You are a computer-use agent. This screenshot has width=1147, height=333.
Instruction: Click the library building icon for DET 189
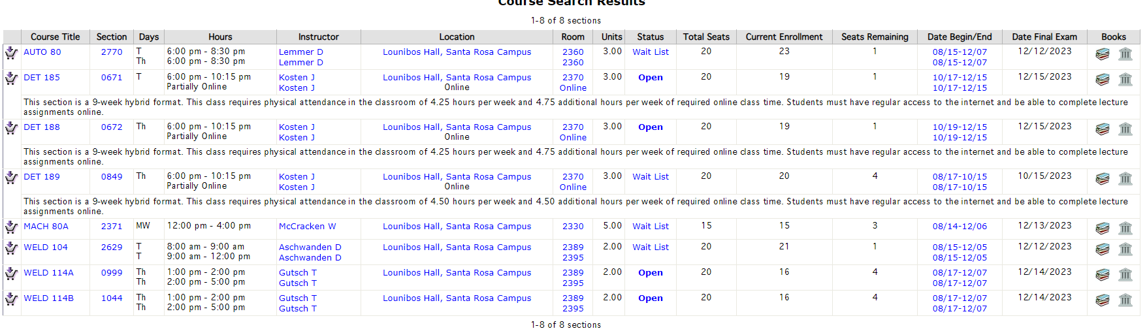(1125, 179)
